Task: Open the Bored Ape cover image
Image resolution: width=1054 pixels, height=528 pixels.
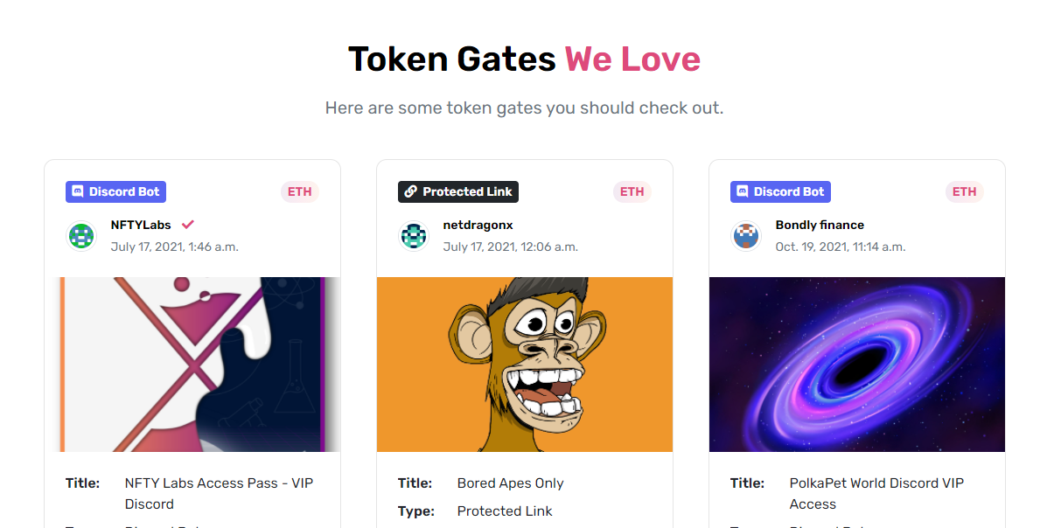Action: 525,365
